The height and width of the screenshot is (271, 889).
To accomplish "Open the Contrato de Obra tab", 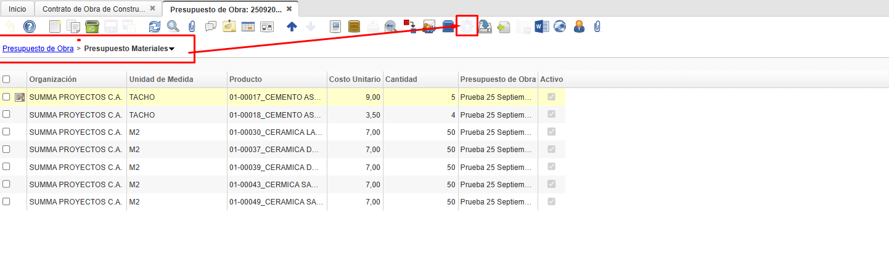I will click(94, 9).
